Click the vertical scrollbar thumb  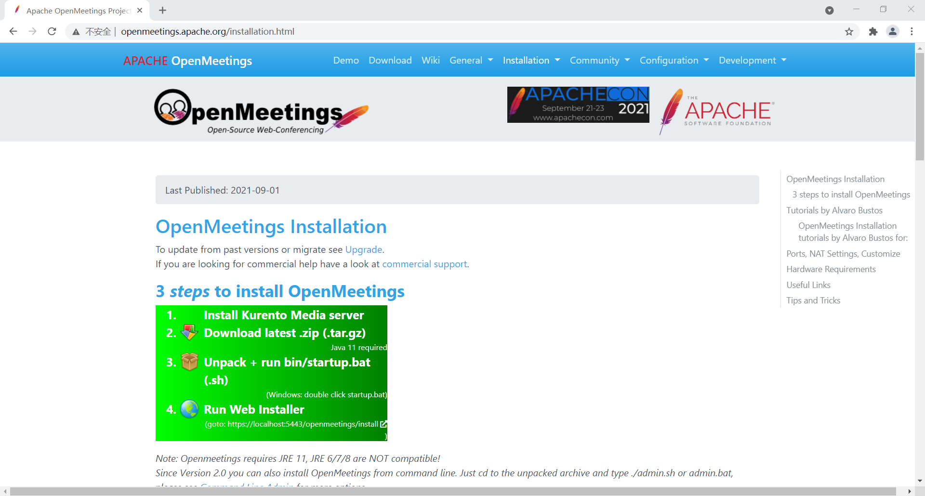click(x=920, y=106)
